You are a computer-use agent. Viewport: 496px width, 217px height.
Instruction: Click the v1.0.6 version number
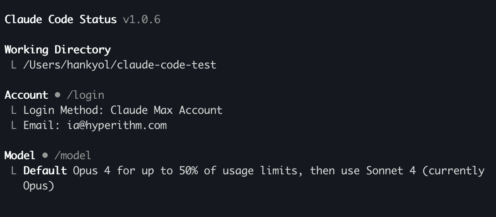(142, 20)
